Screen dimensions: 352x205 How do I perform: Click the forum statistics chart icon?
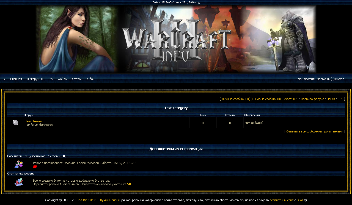pyautogui.click(x=19, y=182)
